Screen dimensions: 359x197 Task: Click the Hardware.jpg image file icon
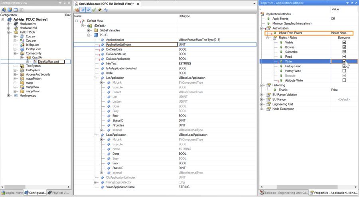click(16, 96)
